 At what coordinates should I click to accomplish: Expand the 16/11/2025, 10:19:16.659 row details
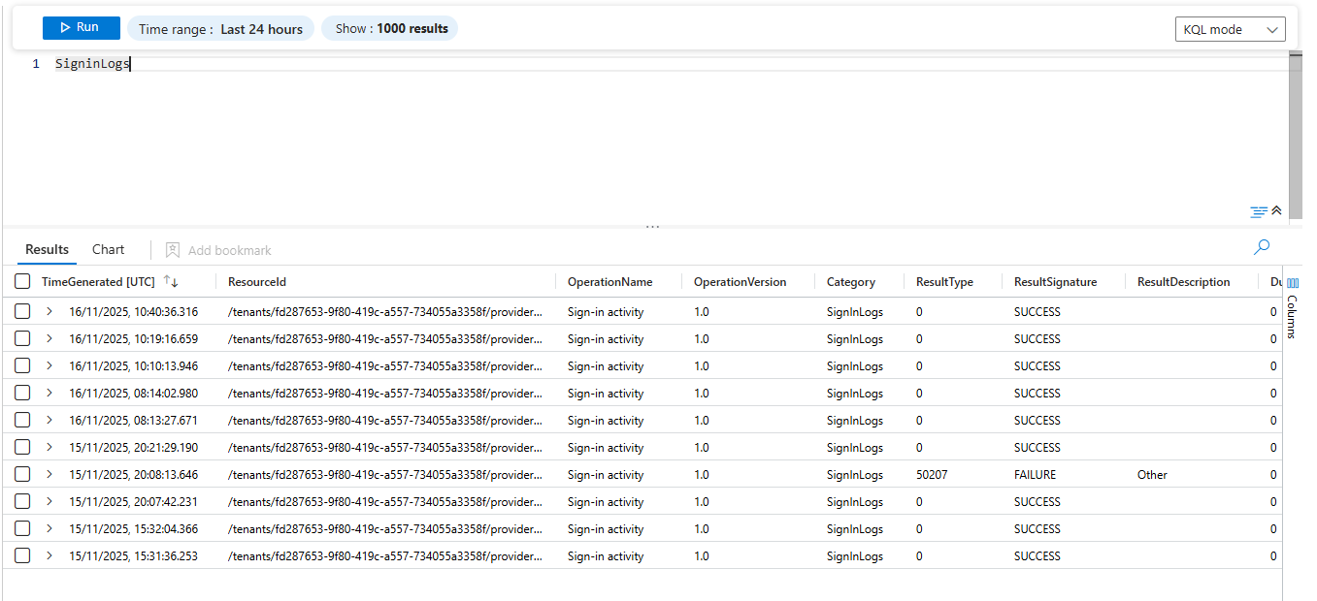click(x=49, y=339)
